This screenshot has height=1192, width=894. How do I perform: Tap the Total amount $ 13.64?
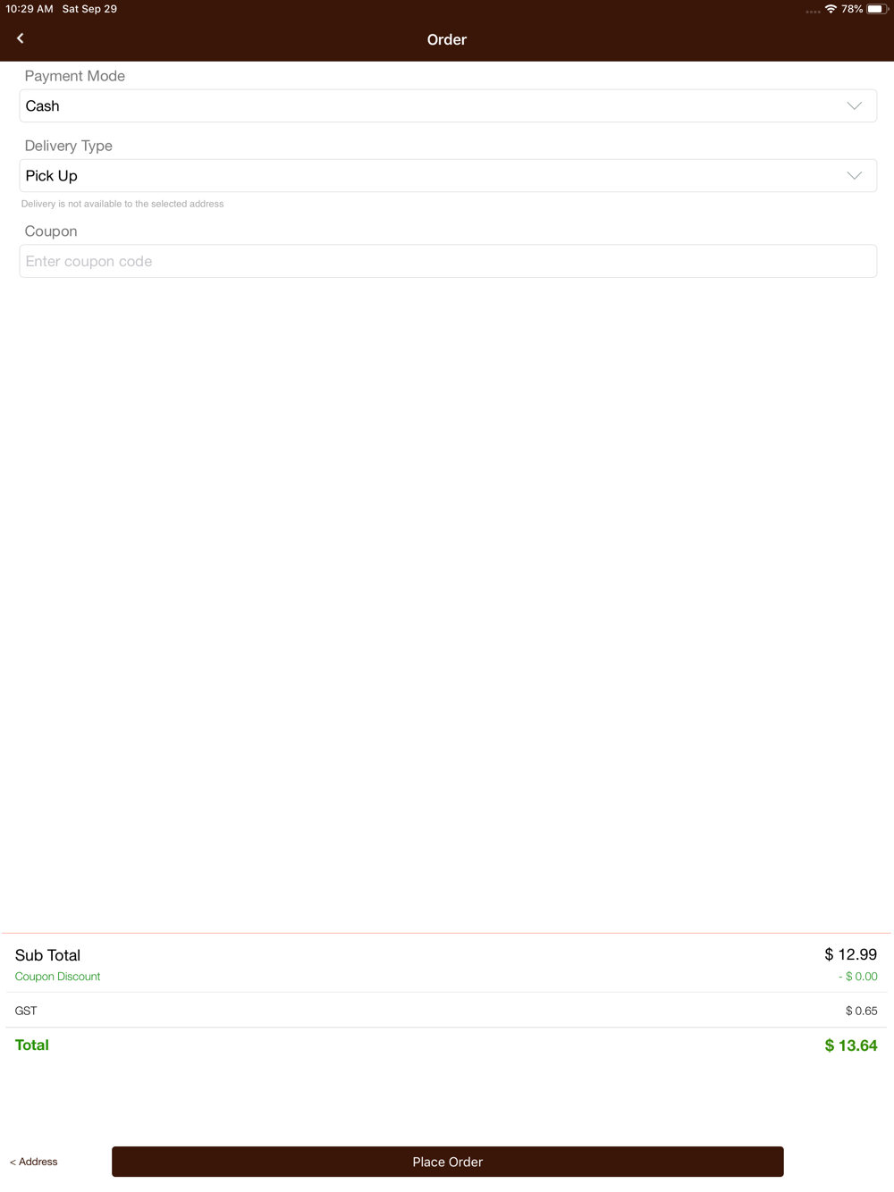[x=851, y=1045]
